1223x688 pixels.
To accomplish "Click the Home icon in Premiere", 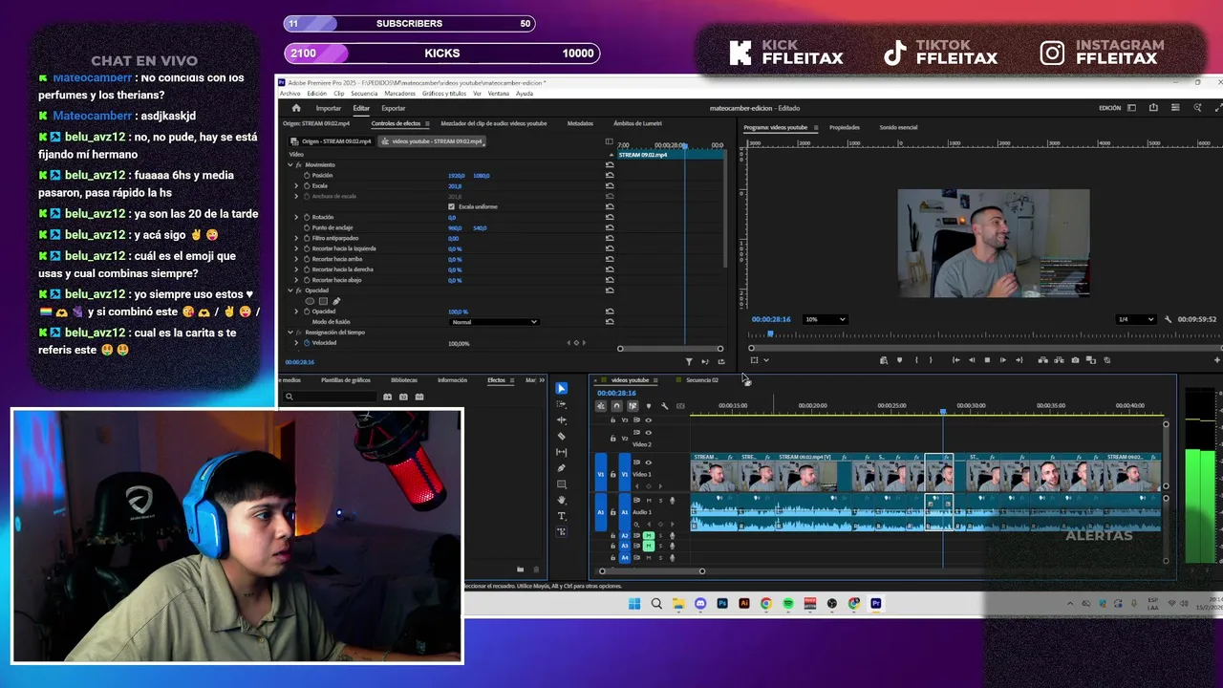I will 296,108.
